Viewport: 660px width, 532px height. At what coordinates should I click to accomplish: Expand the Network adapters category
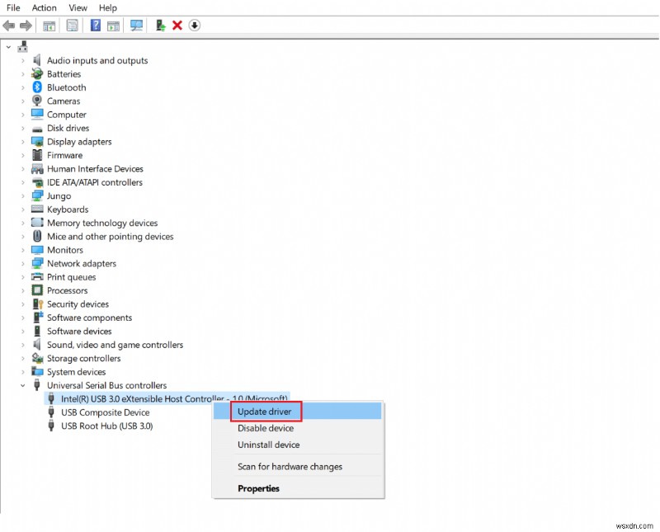pyautogui.click(x=22, y=263)
